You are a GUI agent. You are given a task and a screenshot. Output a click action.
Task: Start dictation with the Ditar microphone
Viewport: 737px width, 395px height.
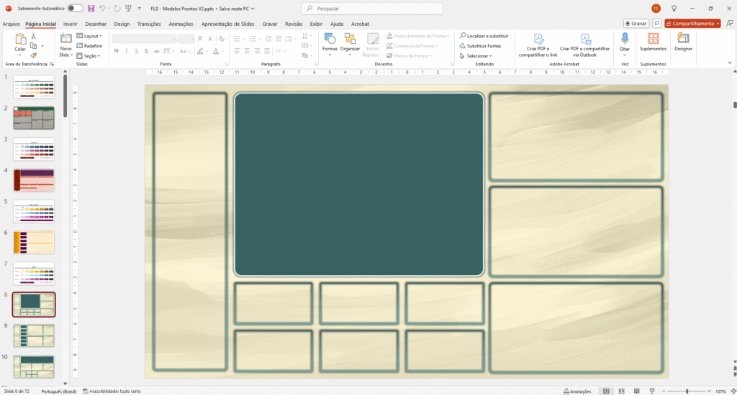[x=624, y=42]
